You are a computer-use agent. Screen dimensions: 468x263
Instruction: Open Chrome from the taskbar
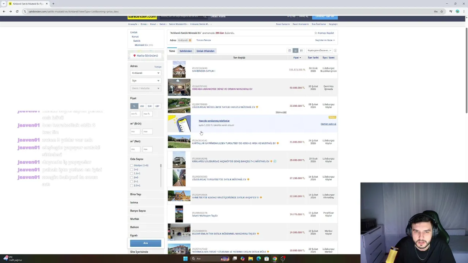(275, 259)
